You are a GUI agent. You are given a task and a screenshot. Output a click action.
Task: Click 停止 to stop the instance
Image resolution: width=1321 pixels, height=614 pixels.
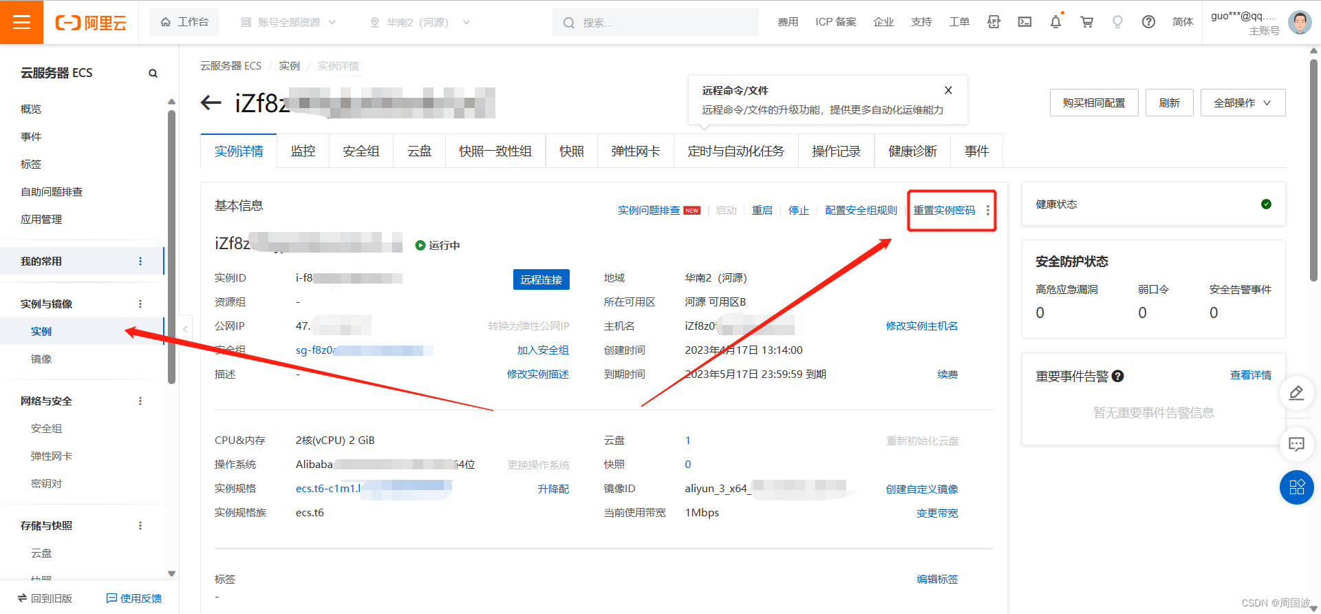pyautogui.click(x=798, y=210)
